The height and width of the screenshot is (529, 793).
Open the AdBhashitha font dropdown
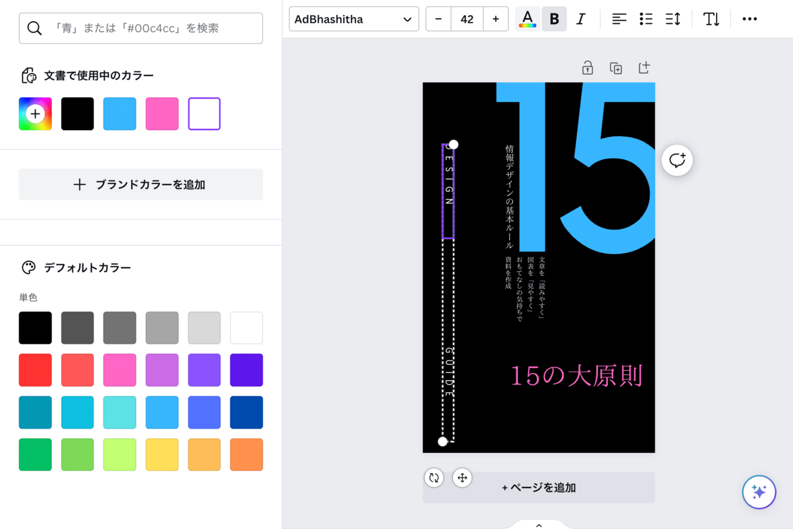coord(354,19)
